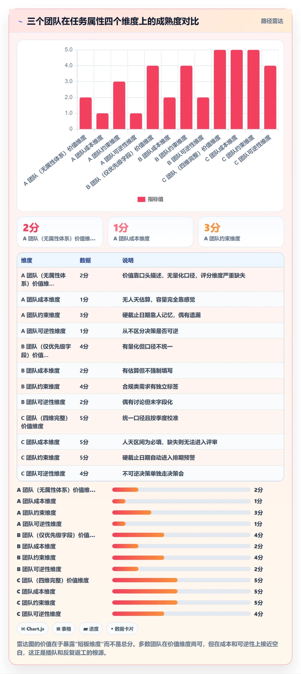Click the 价值靠口头描述 description cell
The image size is (301, 674).
[x=183, y=275]
